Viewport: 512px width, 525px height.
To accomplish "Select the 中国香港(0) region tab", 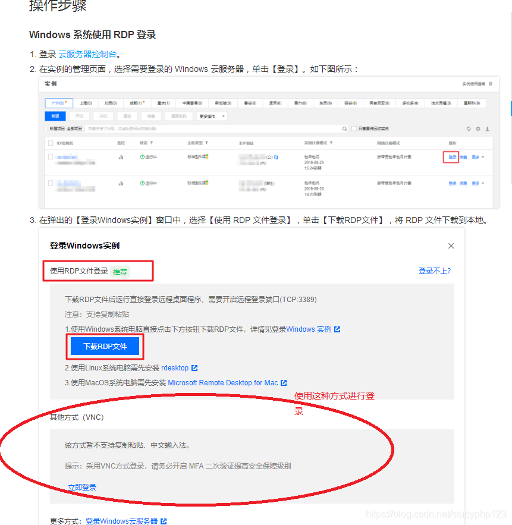I will pos(192,103).
